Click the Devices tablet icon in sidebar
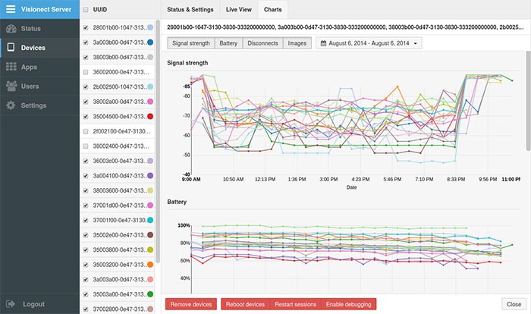The image size is (531, 314). [11, 48]
